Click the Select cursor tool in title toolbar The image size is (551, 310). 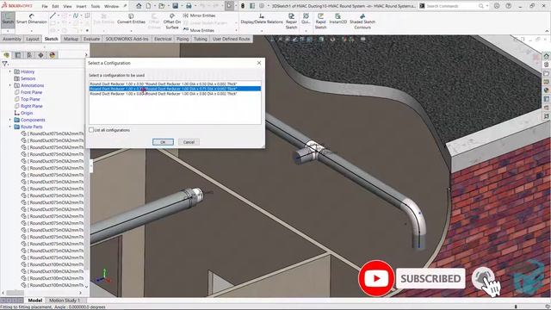click(x=229, y=6)
